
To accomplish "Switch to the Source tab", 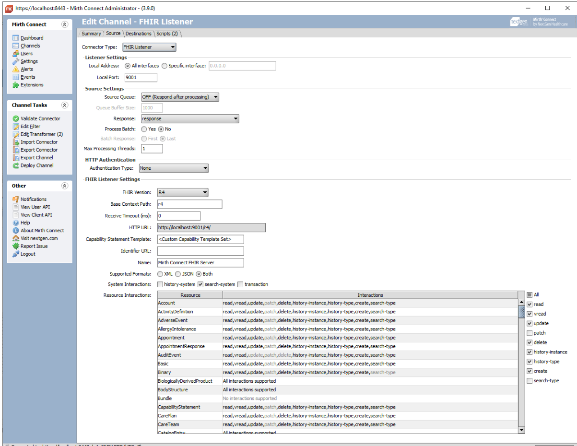I will tap(113, 33).
